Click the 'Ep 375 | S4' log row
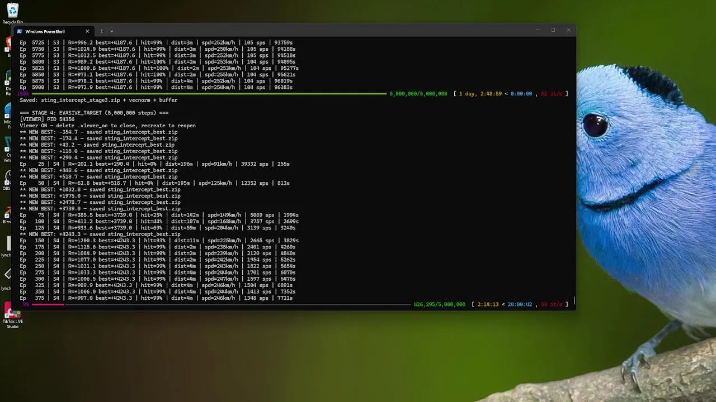 click(156, 298)
